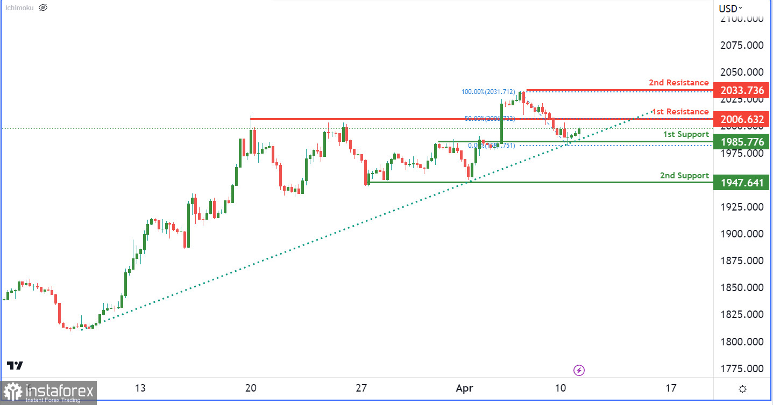The width and height of the screenshot is (773, 405).
Task: Select the "1st Resistance" text label
Action: tap(680, 112)
